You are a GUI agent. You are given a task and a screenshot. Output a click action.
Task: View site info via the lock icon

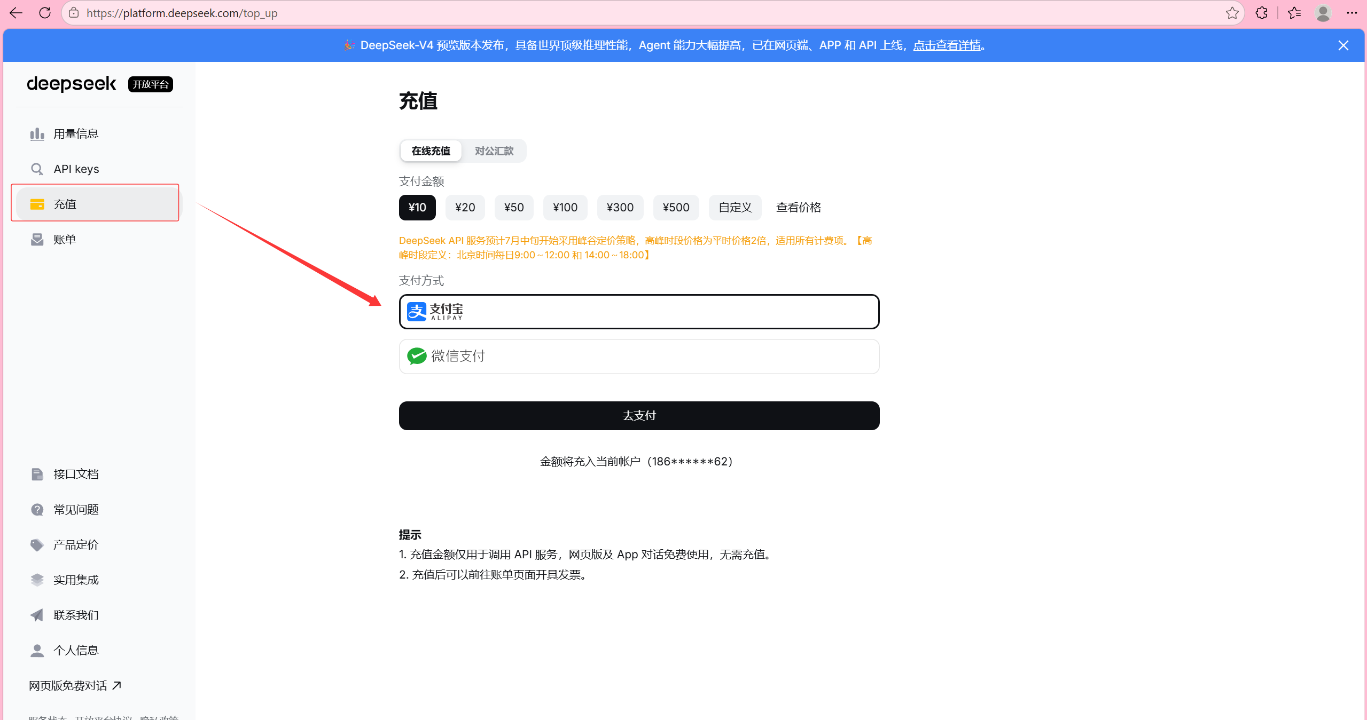click(74, 13)
